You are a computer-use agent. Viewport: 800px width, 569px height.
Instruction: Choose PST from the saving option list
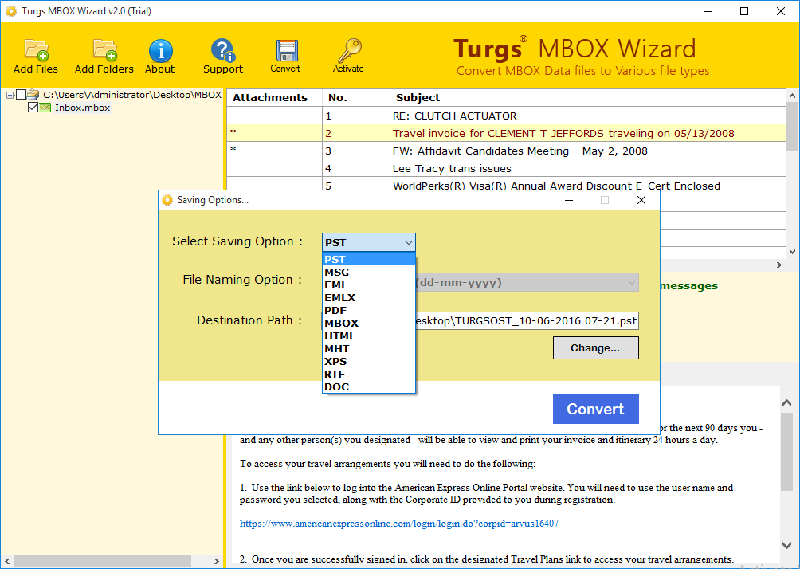(370, 259)
